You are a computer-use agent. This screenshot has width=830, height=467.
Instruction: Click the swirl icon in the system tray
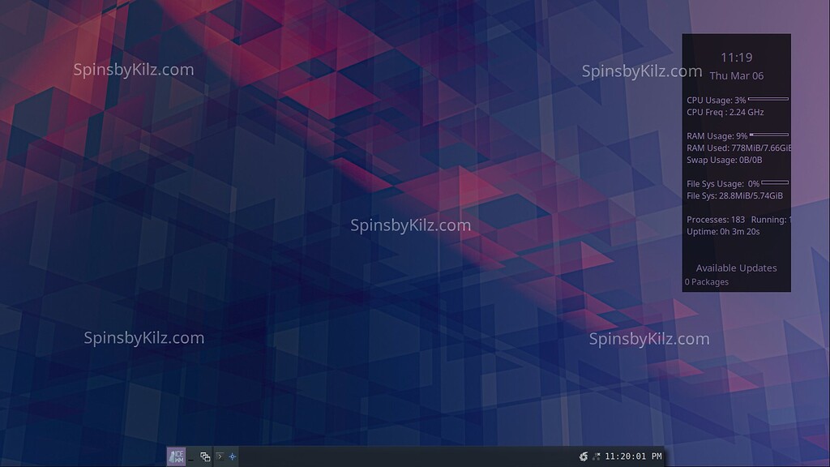pos(584,456)
